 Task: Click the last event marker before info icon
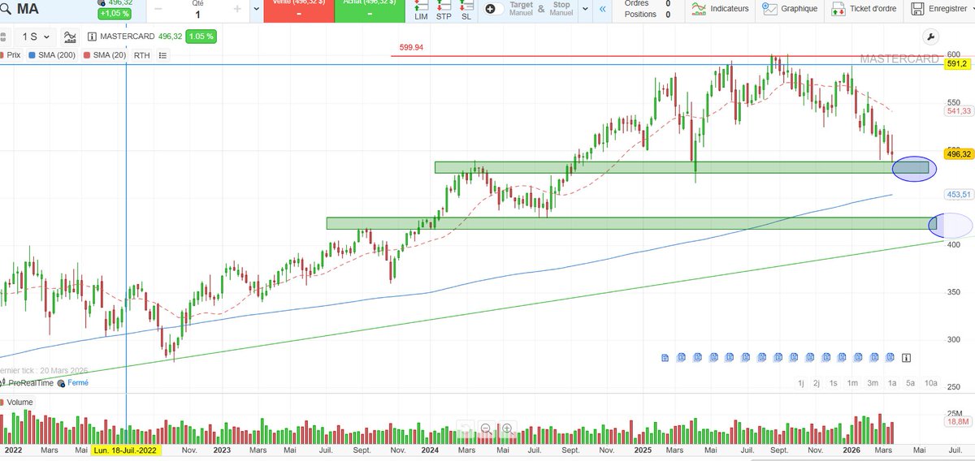coord(890,357)
